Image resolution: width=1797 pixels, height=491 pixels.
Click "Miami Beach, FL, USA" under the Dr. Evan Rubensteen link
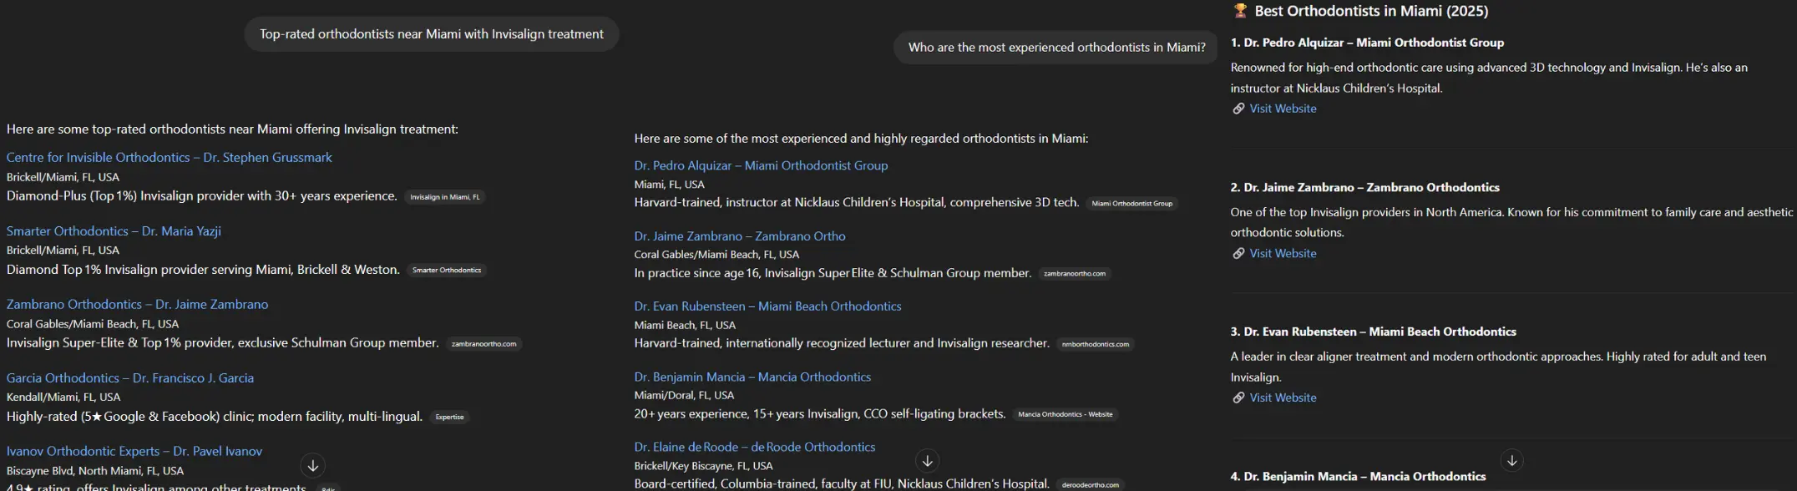click(685, 325)
